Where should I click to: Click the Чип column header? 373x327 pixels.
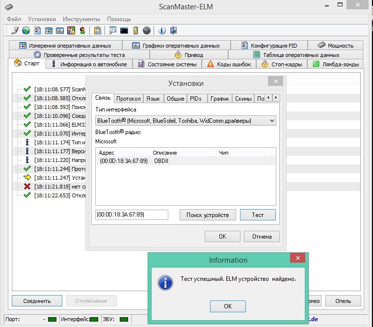click(x=241, y=153)
